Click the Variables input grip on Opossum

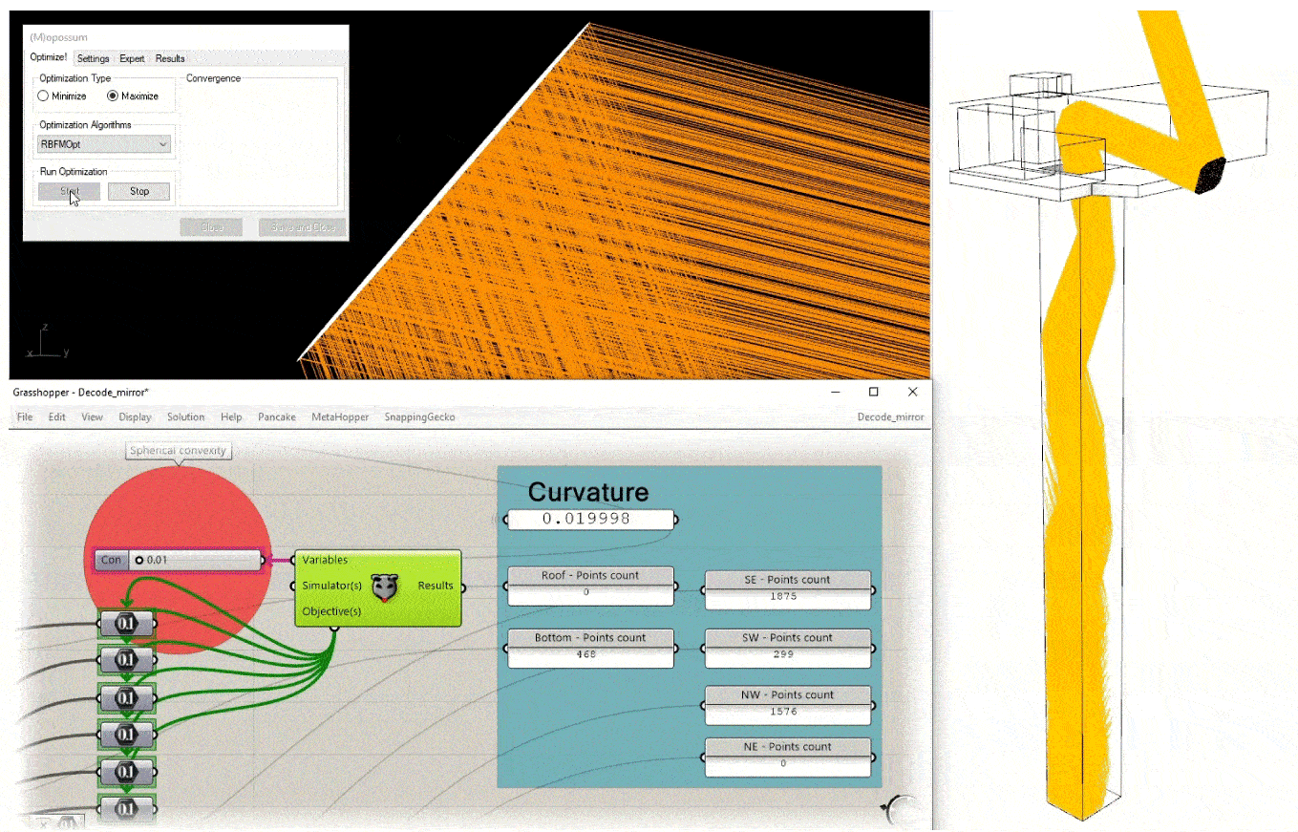293,560
